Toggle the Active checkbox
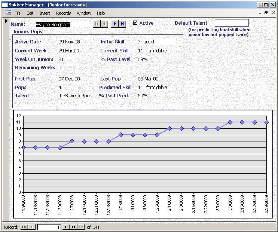The height and width of the screenshot is (232, 278). click(x=135, y=23)
